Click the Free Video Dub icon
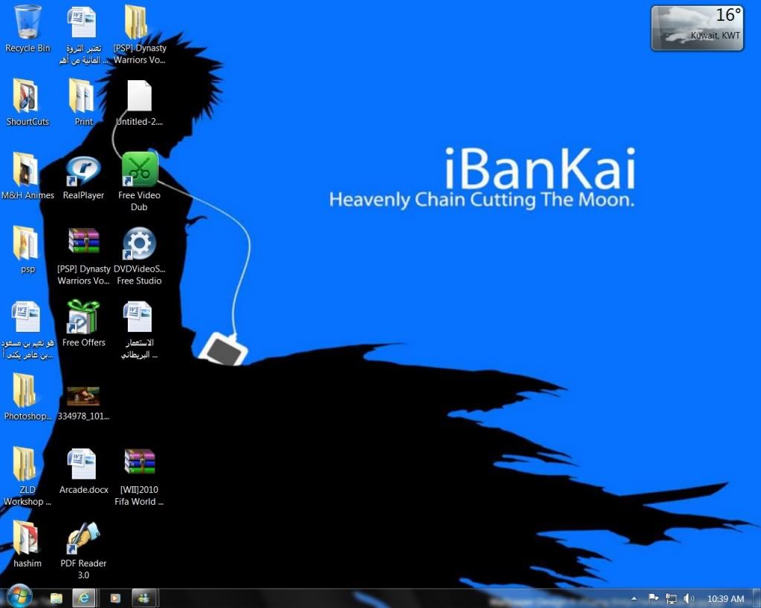Screen dimensions: 761x608 click(x=139, y=169)
